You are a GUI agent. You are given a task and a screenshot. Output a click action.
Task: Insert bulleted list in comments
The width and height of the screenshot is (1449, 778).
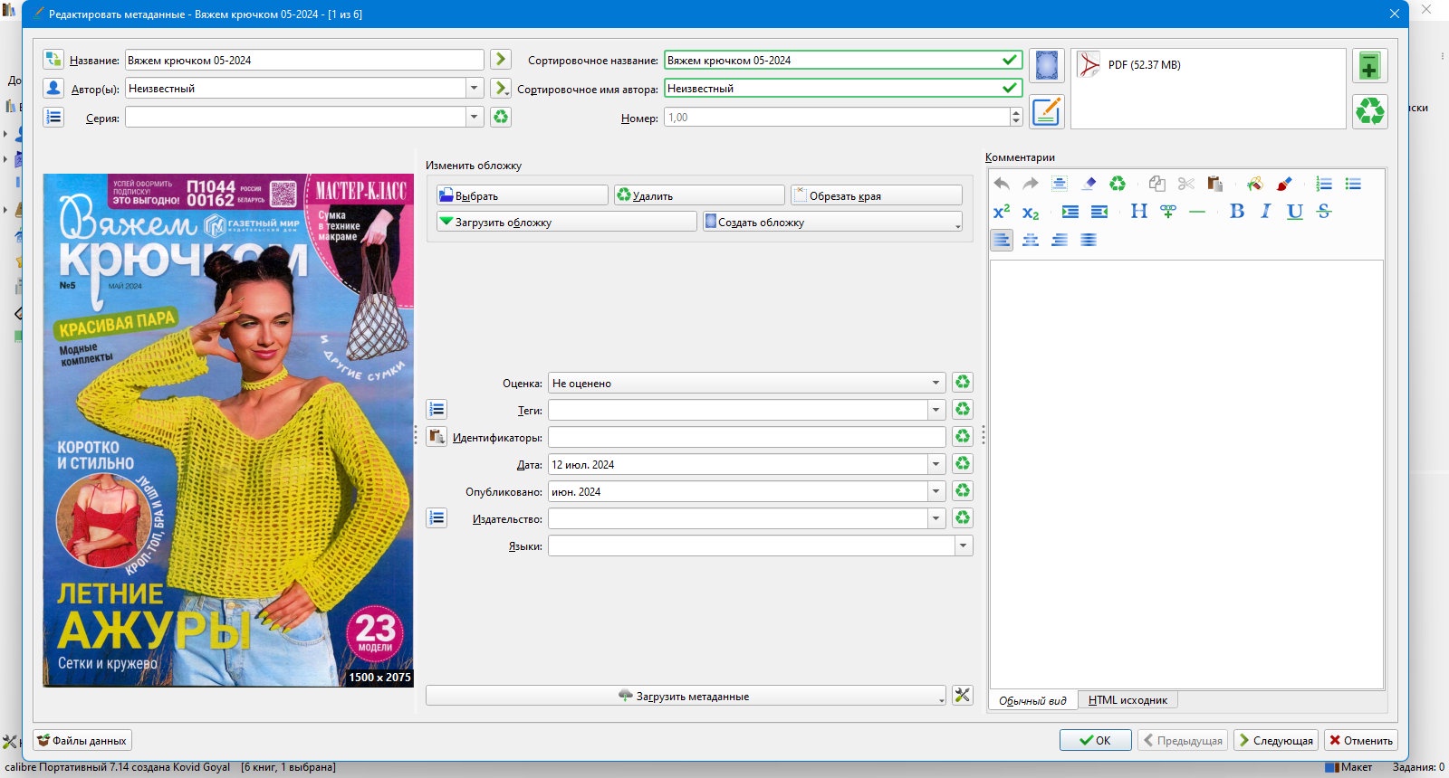pos(1353,184)
